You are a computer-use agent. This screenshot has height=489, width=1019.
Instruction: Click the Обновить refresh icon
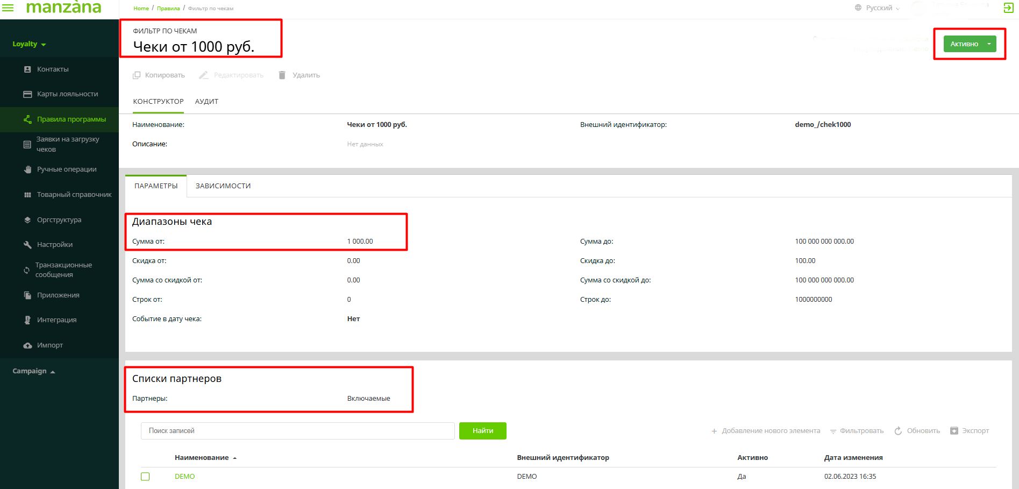898,431
